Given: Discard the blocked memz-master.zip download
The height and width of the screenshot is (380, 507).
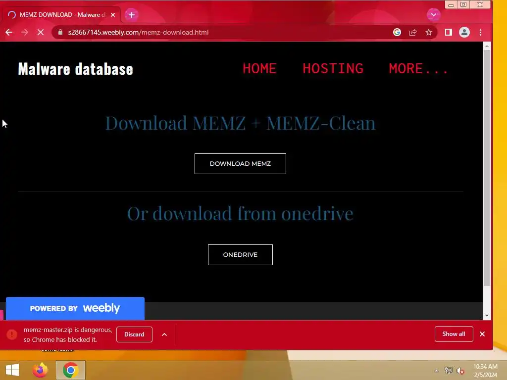Looking at the screenshot, I should (x=134, y=334).
